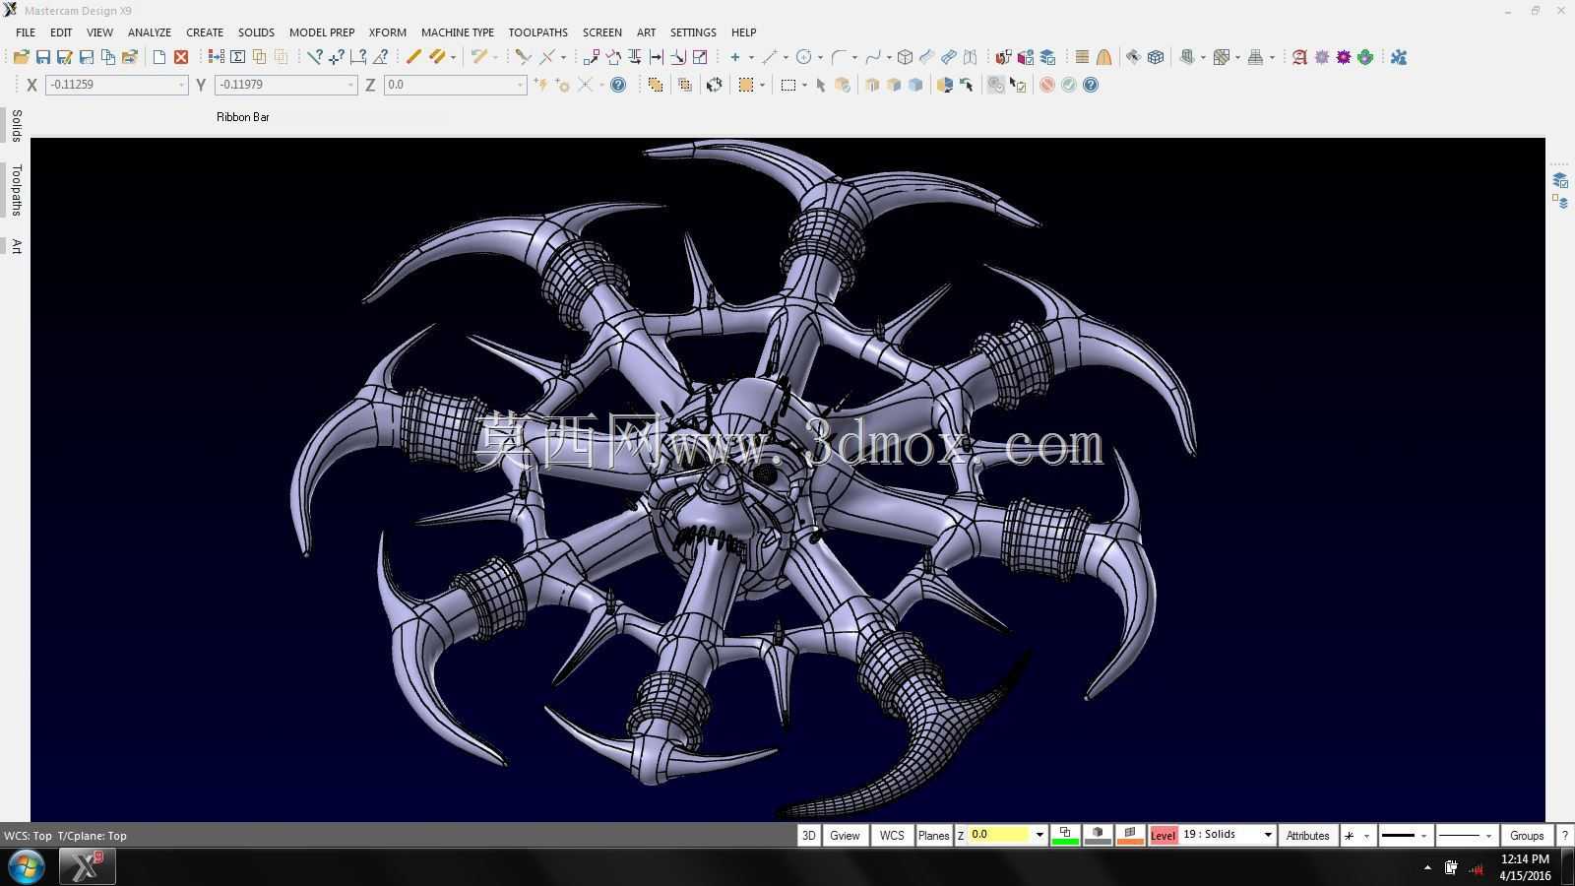The height and width of the screenshot is (886, 1575).
Task: Click the blue Save disk icon
Action: [42, 57]
